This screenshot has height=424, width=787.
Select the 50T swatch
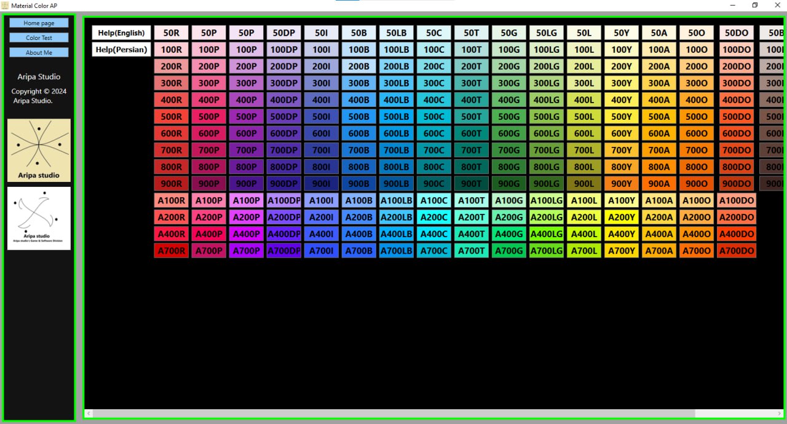pos(472,33)
